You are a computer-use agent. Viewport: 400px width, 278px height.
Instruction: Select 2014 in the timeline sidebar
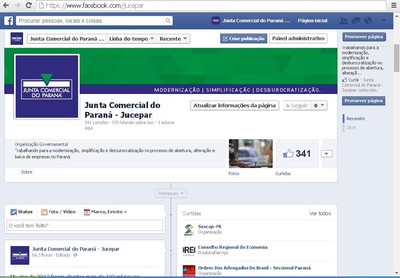(x=351, y=127)
